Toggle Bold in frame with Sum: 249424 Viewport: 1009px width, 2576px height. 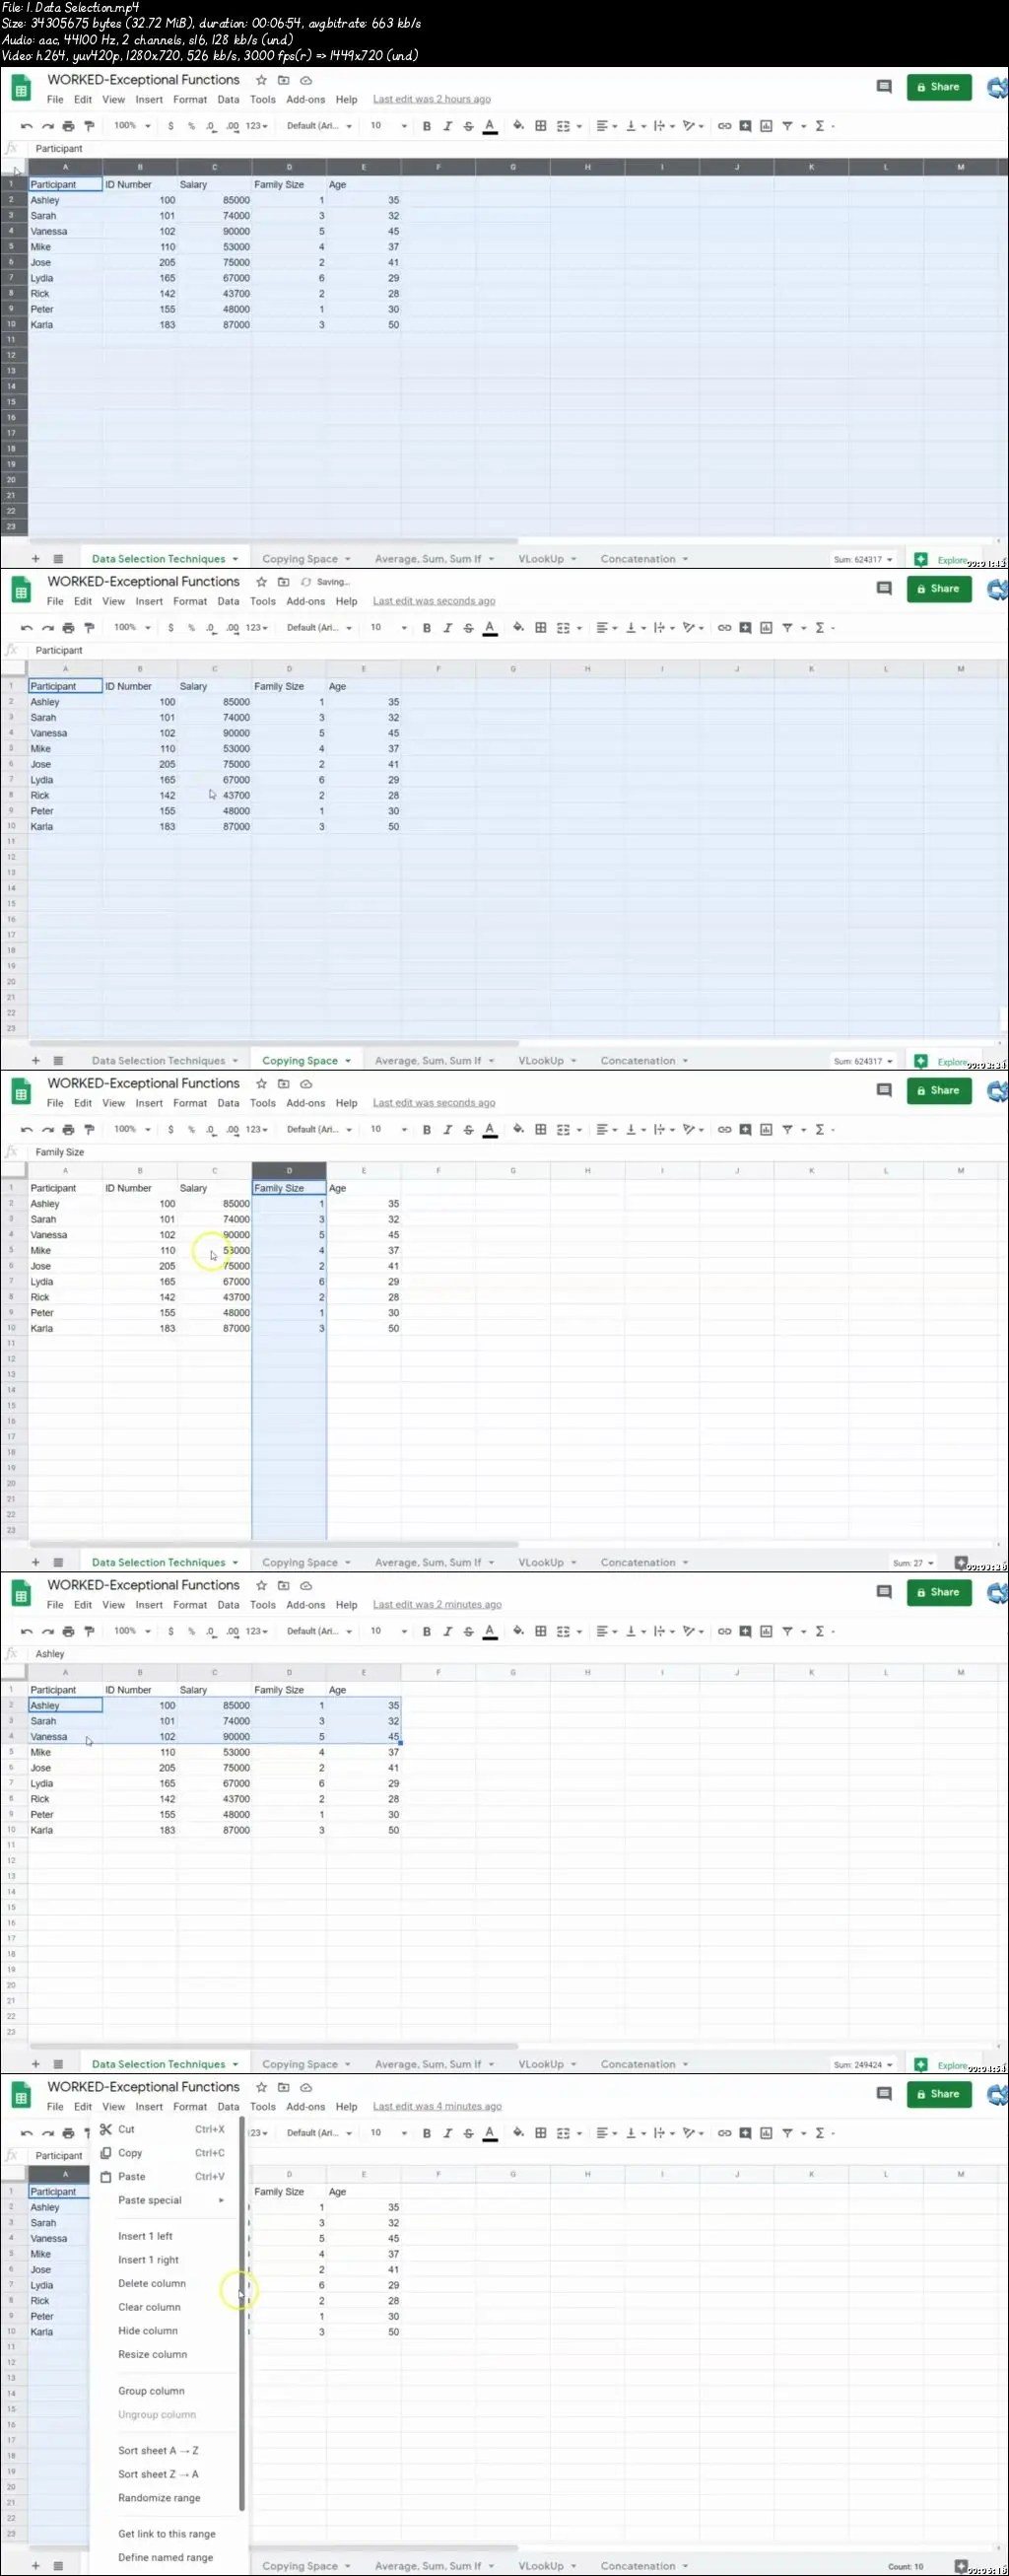coord(427,1632)
